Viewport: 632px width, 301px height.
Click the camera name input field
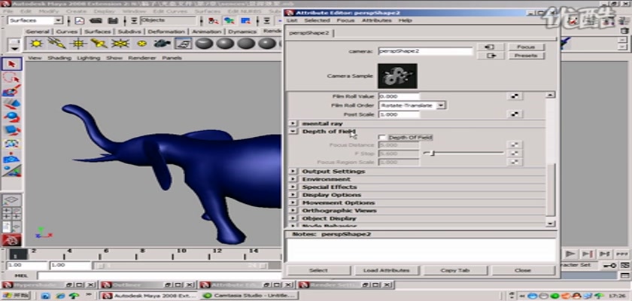click(x=425, y=51)
